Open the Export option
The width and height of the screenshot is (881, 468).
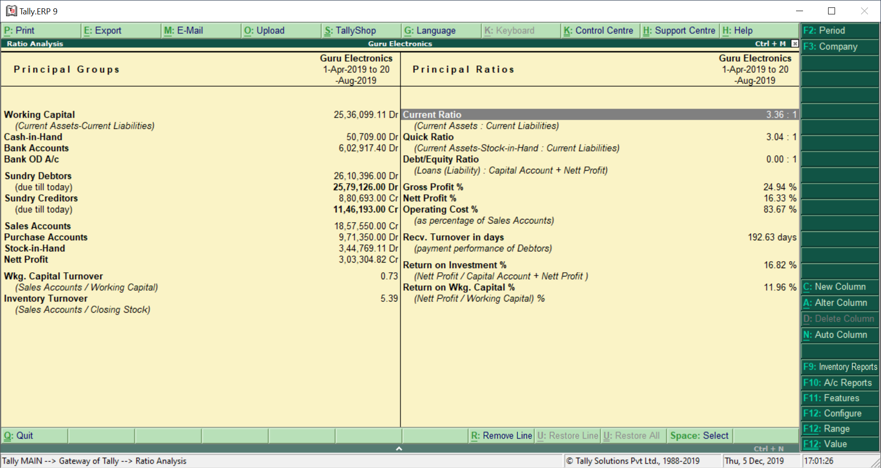121,31
